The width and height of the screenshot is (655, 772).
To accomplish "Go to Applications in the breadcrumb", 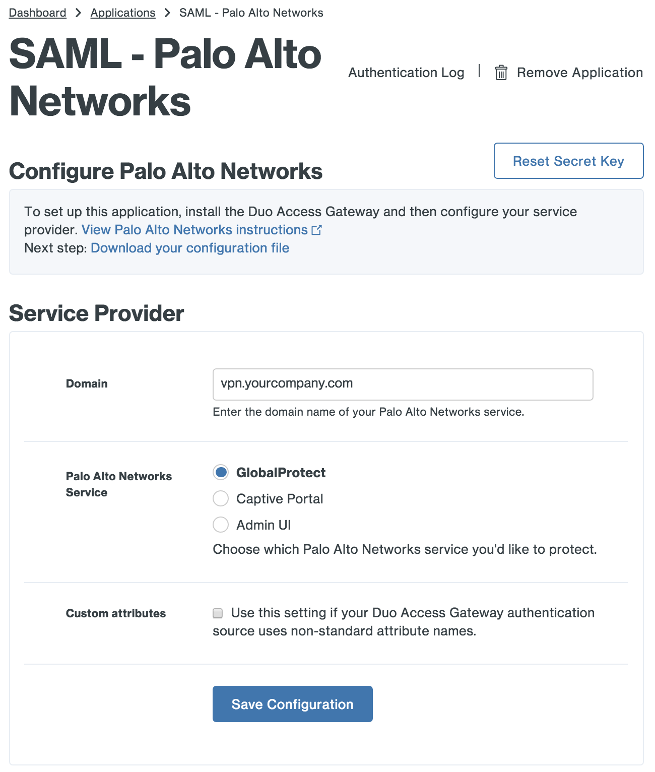I will (x=122, y=13).
